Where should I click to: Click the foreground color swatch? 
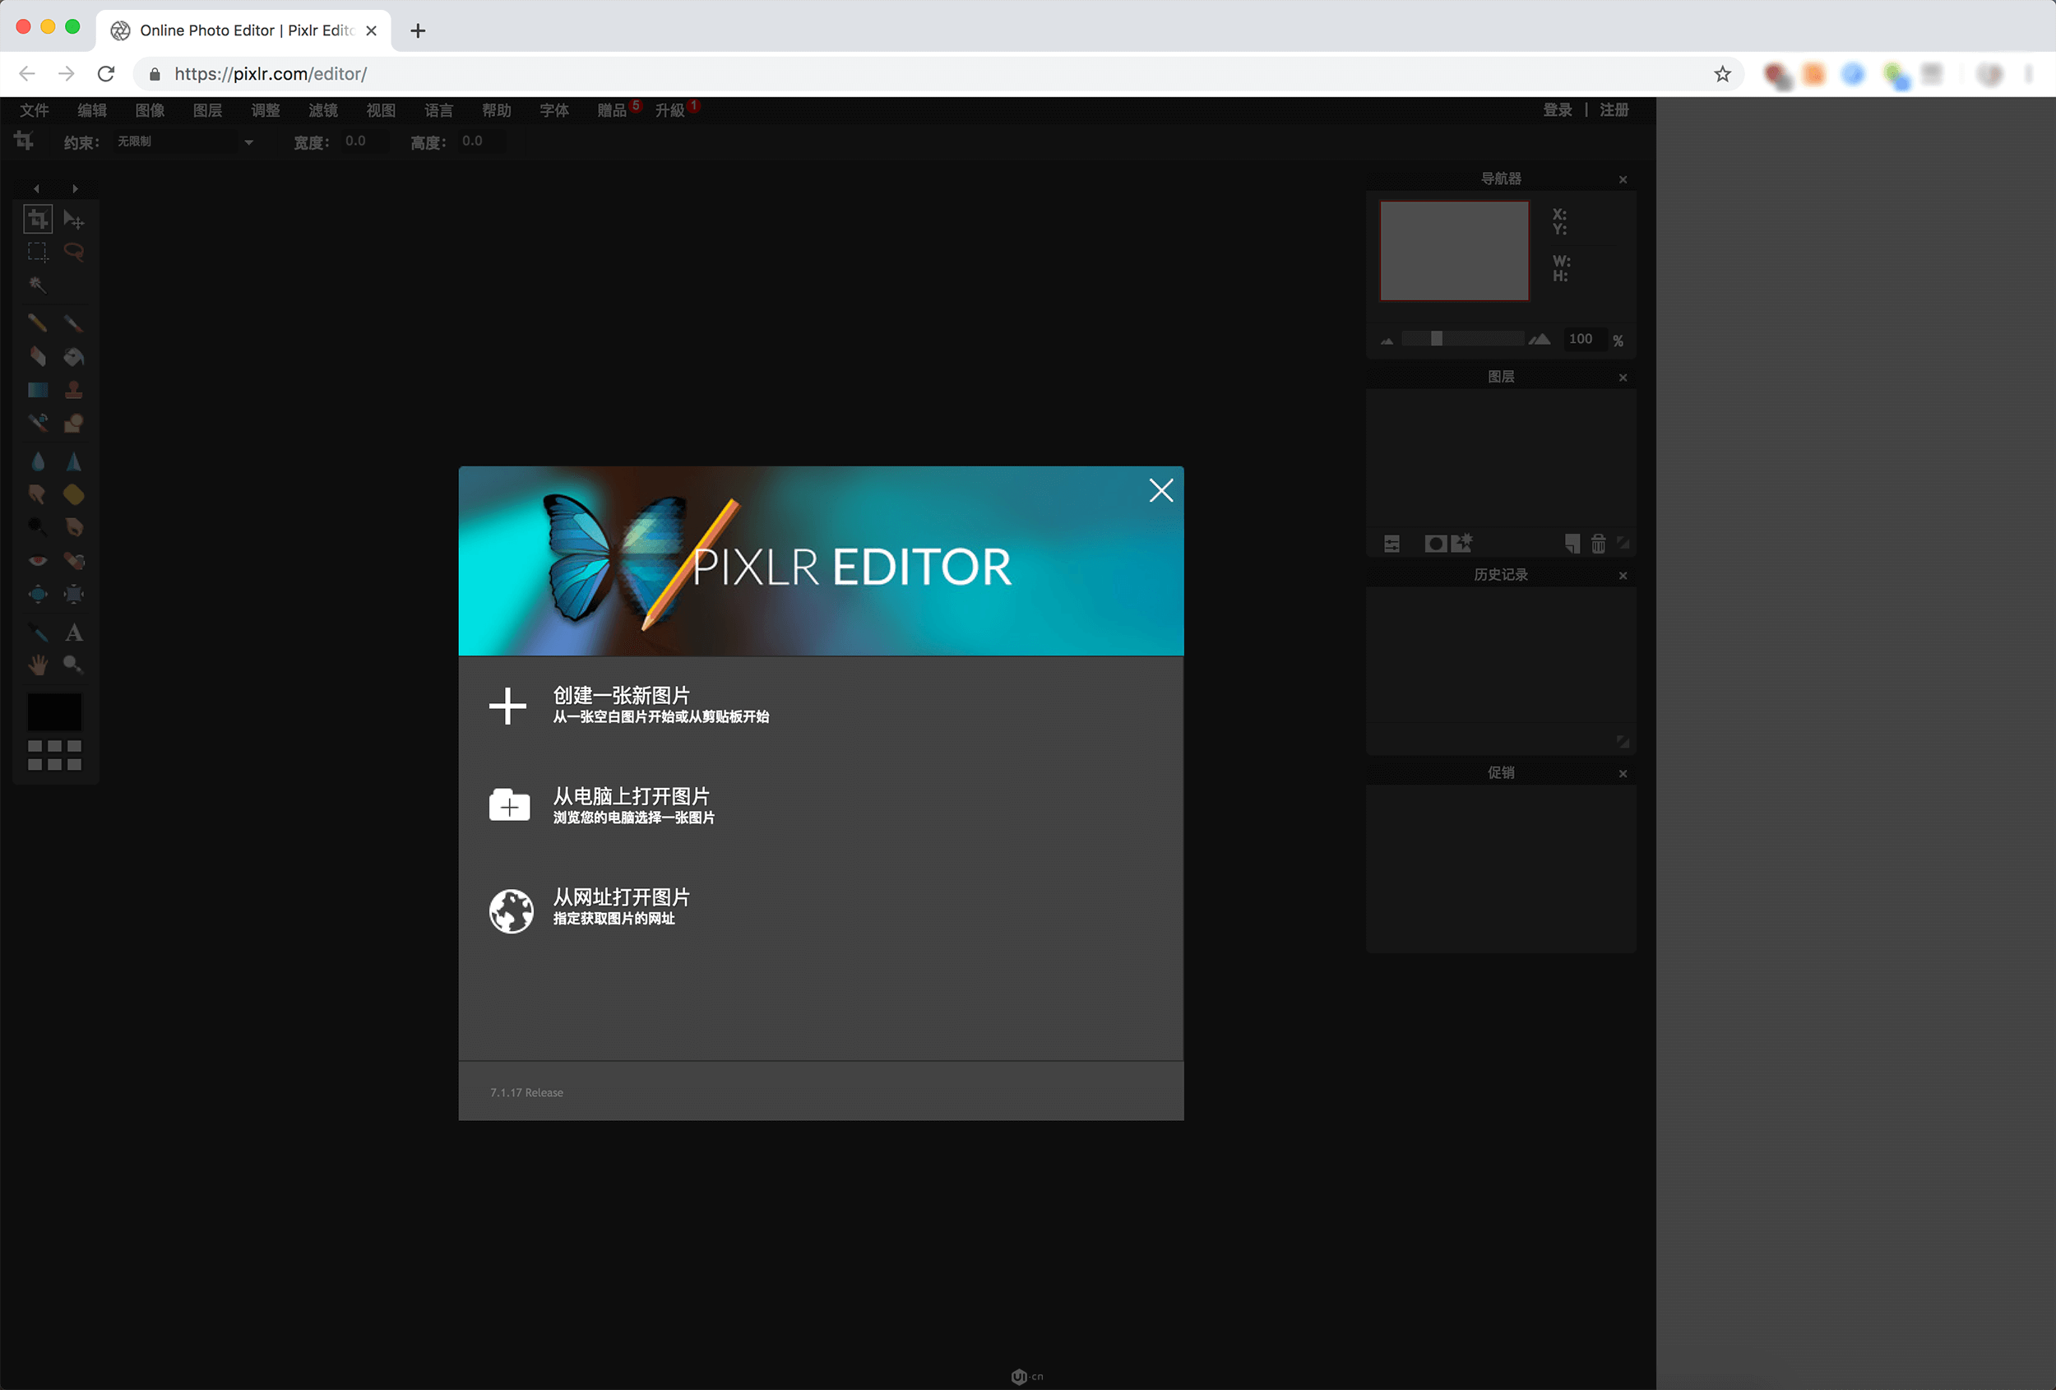point(55,712)
